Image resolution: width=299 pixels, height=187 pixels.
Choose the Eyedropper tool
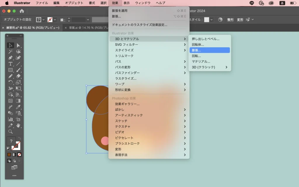coord(18,107)
